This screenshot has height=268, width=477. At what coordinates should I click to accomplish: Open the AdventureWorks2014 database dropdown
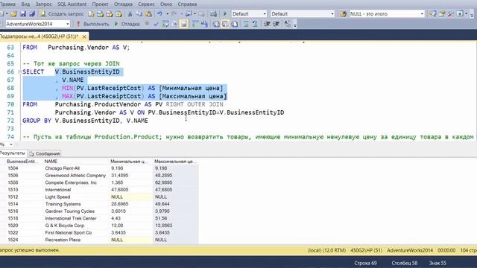(x=37, y=24)
